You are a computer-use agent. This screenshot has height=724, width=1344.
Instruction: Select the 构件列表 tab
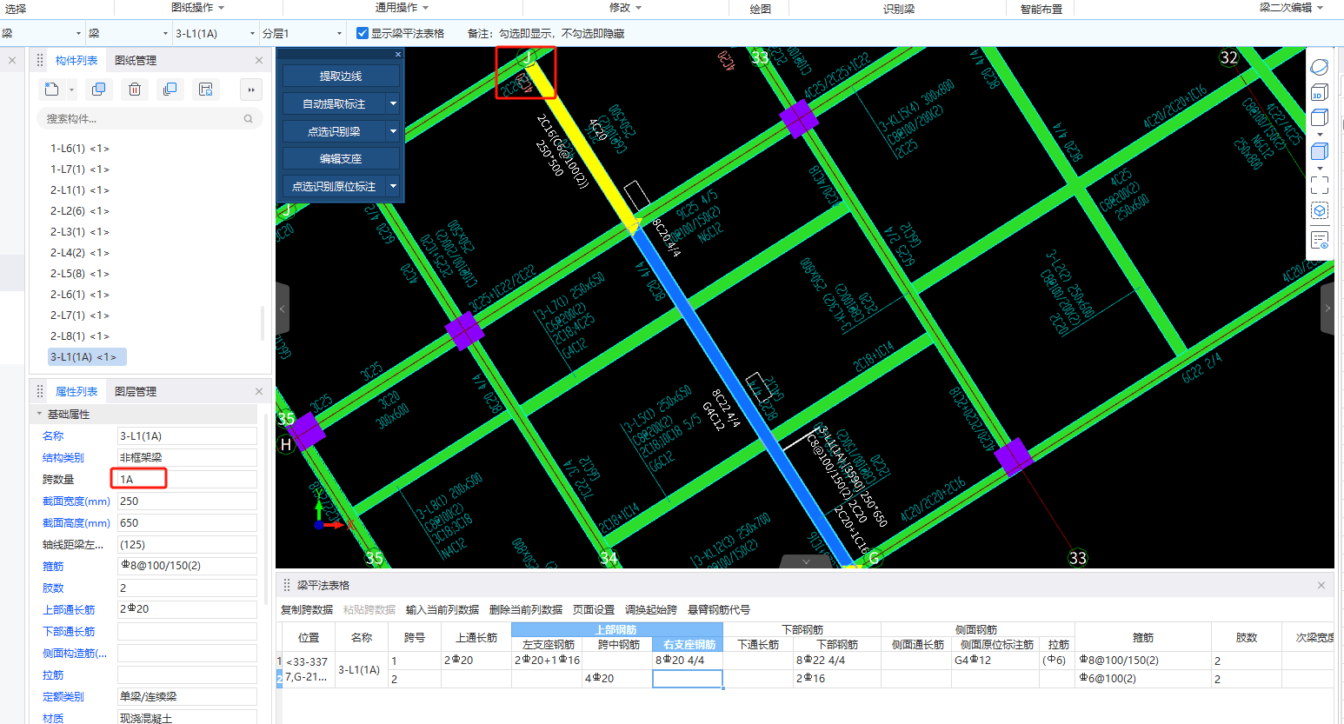(77, 60)
